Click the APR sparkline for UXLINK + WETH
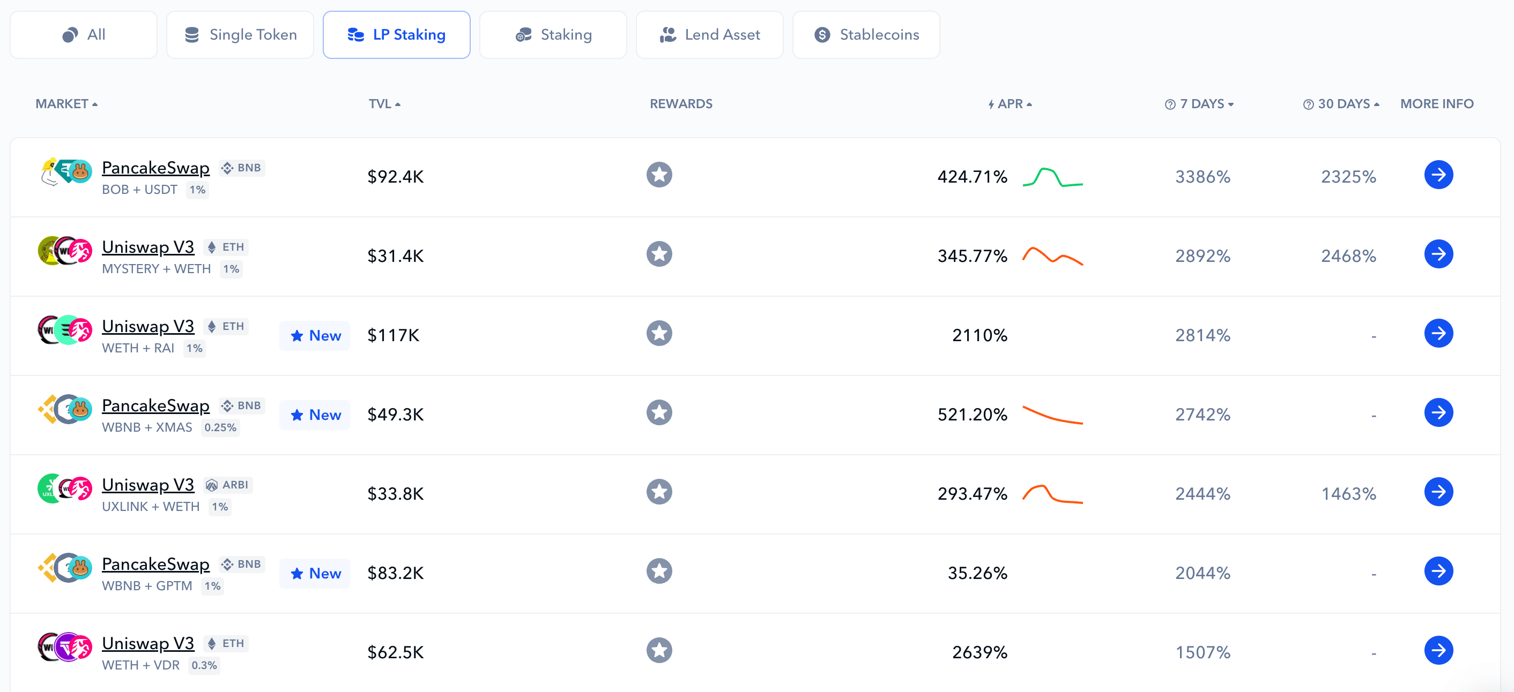 [x=1052, y=494]
